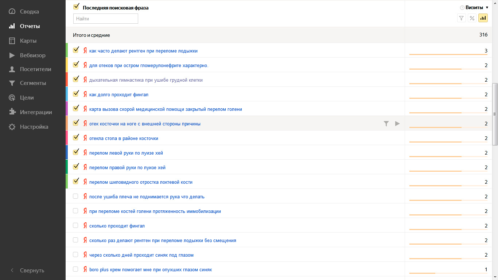498x280 pixels.
Task: Open the Визиты metric dropdown arrow
Action: [x=487, y=8]
